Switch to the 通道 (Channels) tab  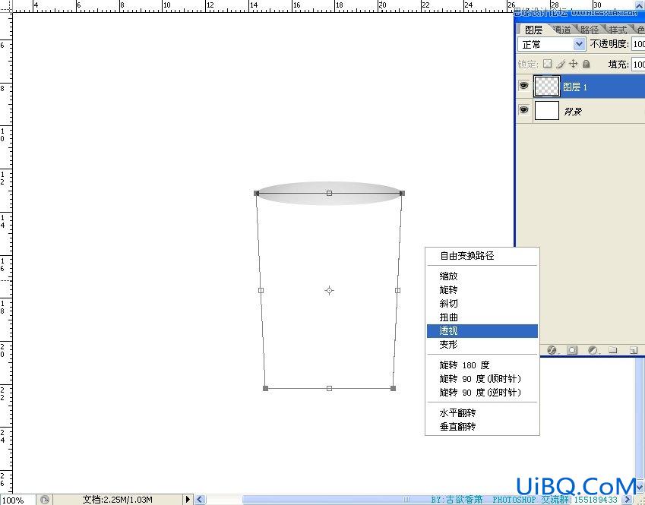tap(562, 30)
